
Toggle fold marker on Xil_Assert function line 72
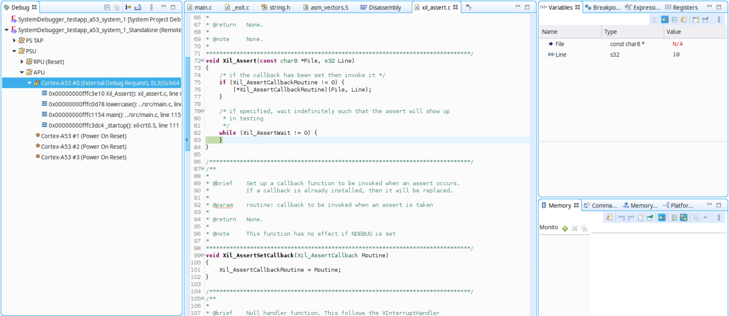point(203,61)
